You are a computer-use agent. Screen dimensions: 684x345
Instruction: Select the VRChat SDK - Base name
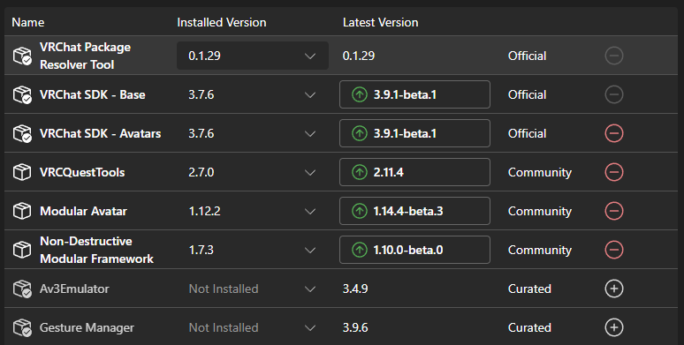tap(93, 94)
